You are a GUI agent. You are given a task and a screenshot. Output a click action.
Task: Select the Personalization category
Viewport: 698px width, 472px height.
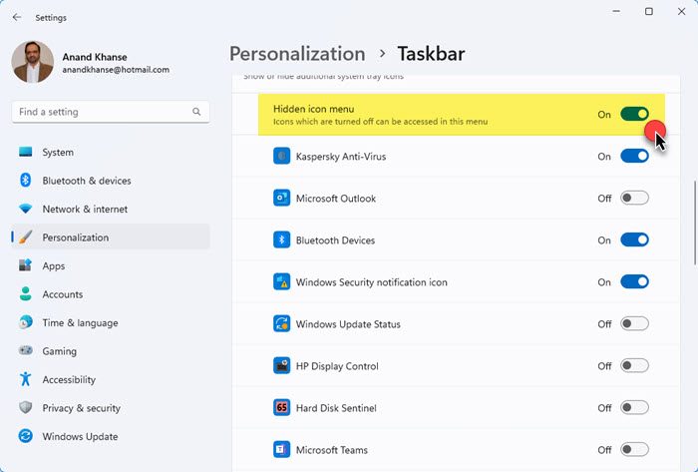point(111,237)
